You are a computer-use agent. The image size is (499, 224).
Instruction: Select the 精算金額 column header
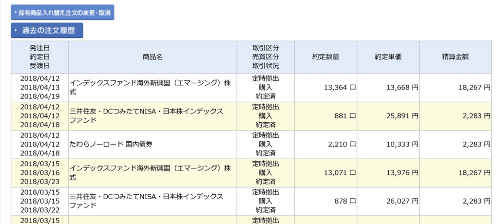click(455, 57)
